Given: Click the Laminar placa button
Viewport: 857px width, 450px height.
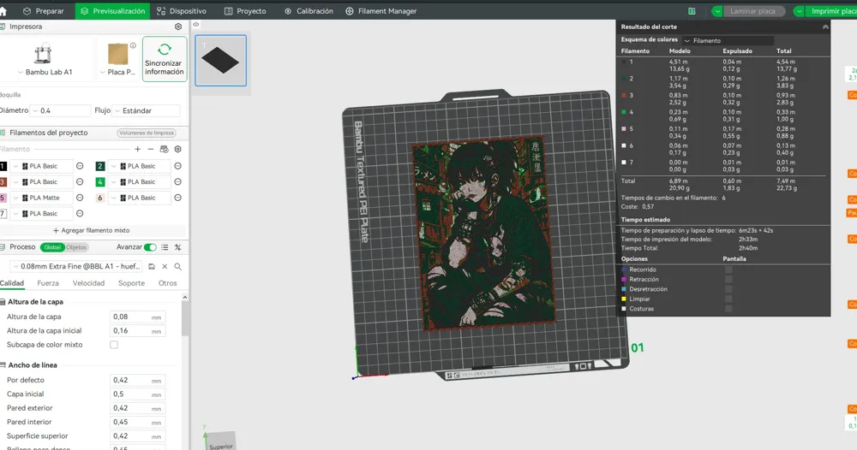Looking at the screenshot, I should (x=752, y=11).
